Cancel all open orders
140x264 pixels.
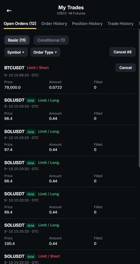pyautogui.click(x=123, y=52)
